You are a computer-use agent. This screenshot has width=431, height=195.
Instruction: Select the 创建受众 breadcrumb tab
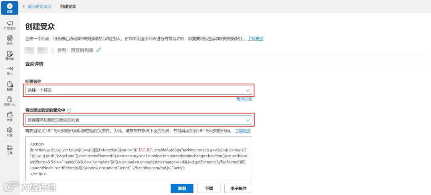point(68,6)
